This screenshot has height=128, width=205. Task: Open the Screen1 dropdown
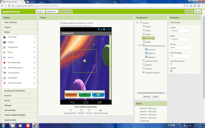click(x=40, y=11)
